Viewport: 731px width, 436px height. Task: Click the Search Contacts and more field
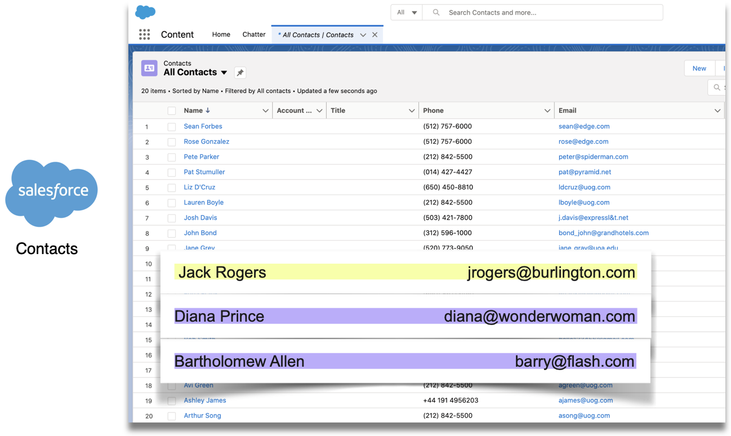tap(543, 12)
